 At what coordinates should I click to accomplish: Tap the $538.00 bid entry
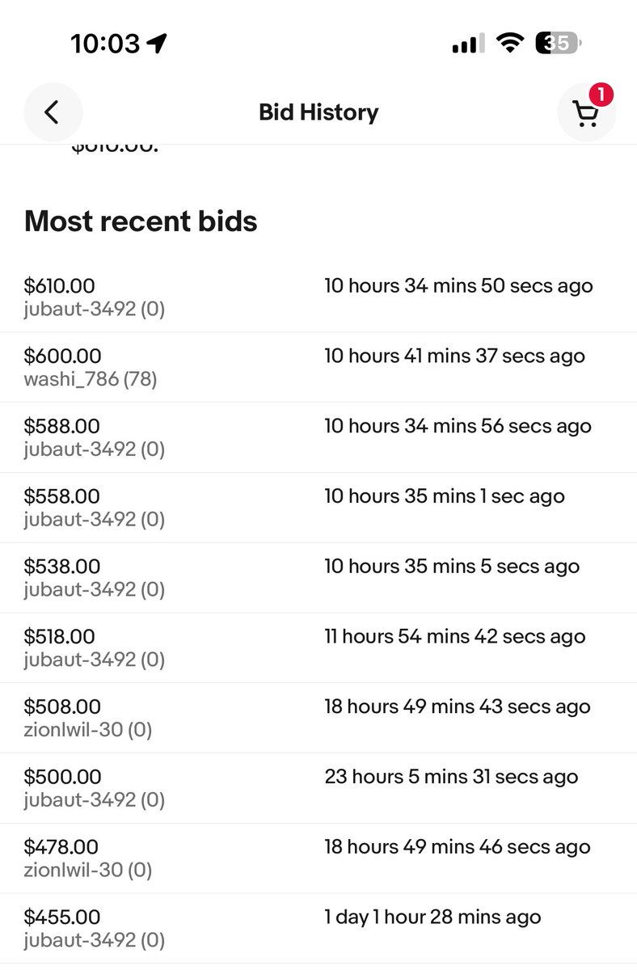coord(318,578)
